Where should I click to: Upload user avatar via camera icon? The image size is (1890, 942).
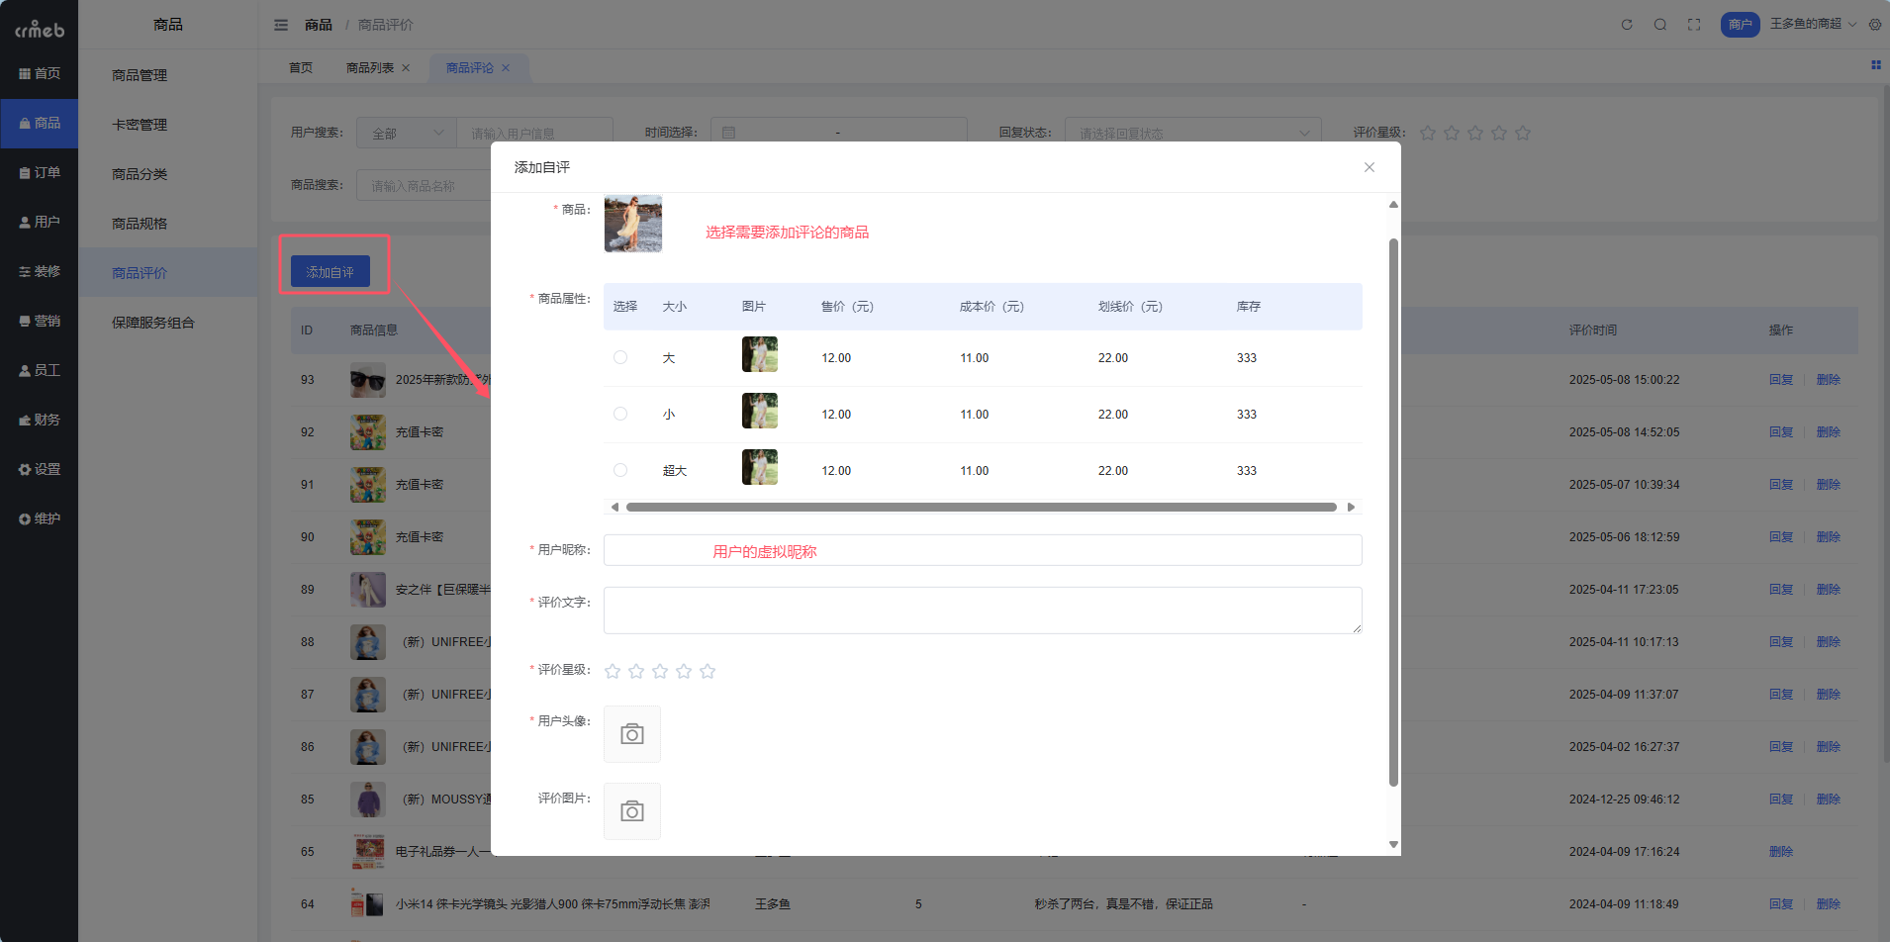click(x=632, y=734)
